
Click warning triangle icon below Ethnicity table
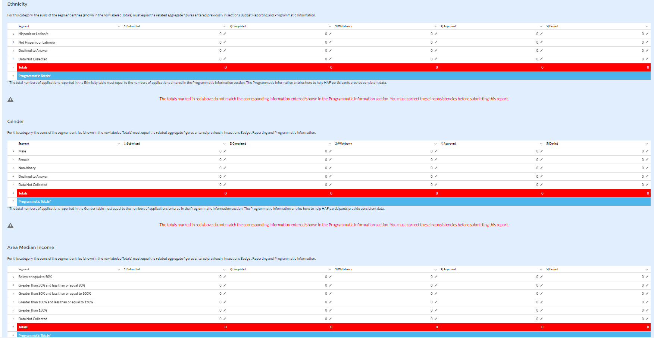click(x=10, y=99)
